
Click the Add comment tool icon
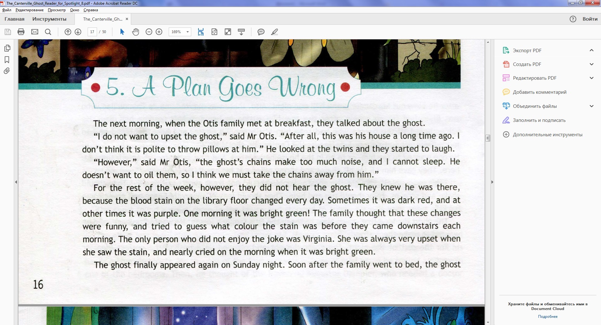click(x=506, y=92)
